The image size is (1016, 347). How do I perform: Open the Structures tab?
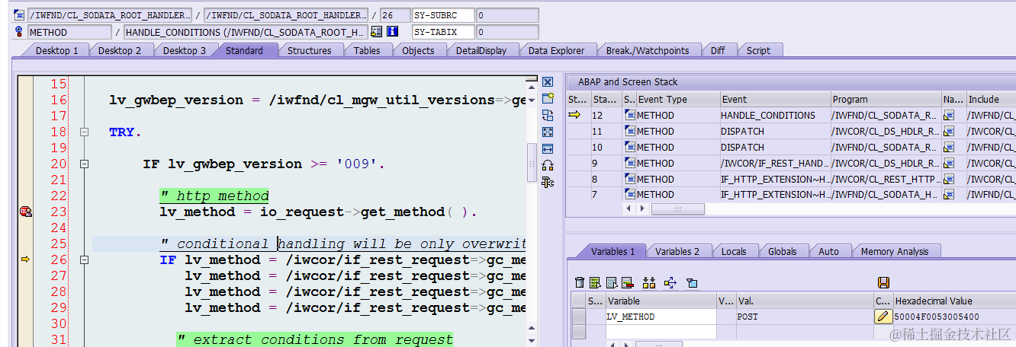click(x=309, y=50)
